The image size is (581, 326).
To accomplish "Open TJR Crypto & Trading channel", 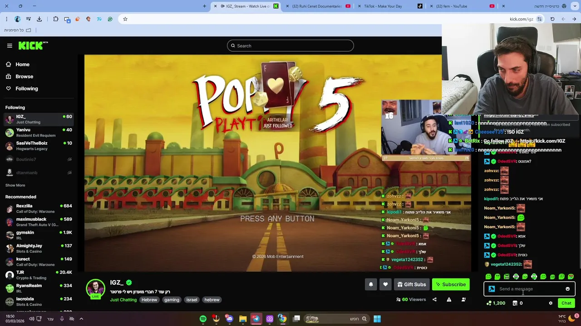I will point(39,275).
